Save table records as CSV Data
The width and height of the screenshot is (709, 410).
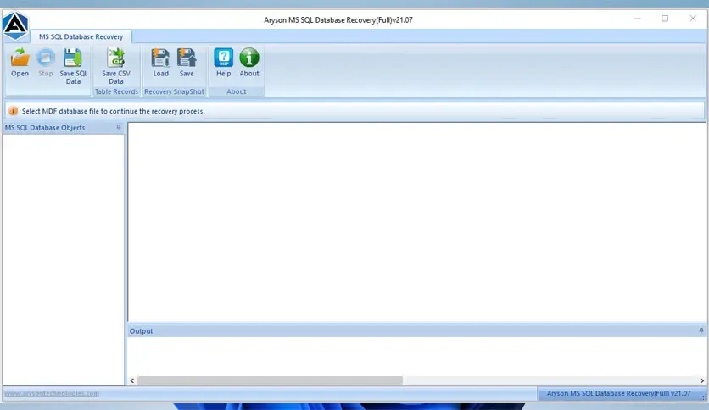click(x=116, y=67)
